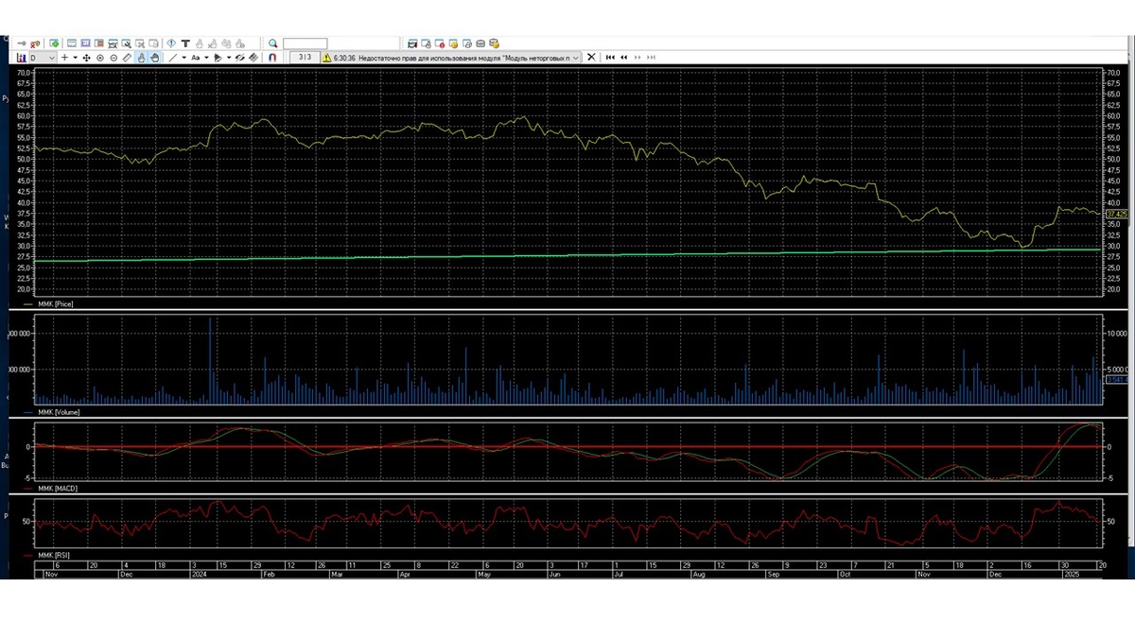
Task: Click the green plus new window icon
Action: pos(55,43)
